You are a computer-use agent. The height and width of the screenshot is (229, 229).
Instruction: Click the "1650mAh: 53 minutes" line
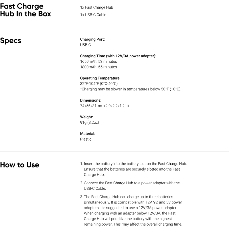click(x=98, y=62)
